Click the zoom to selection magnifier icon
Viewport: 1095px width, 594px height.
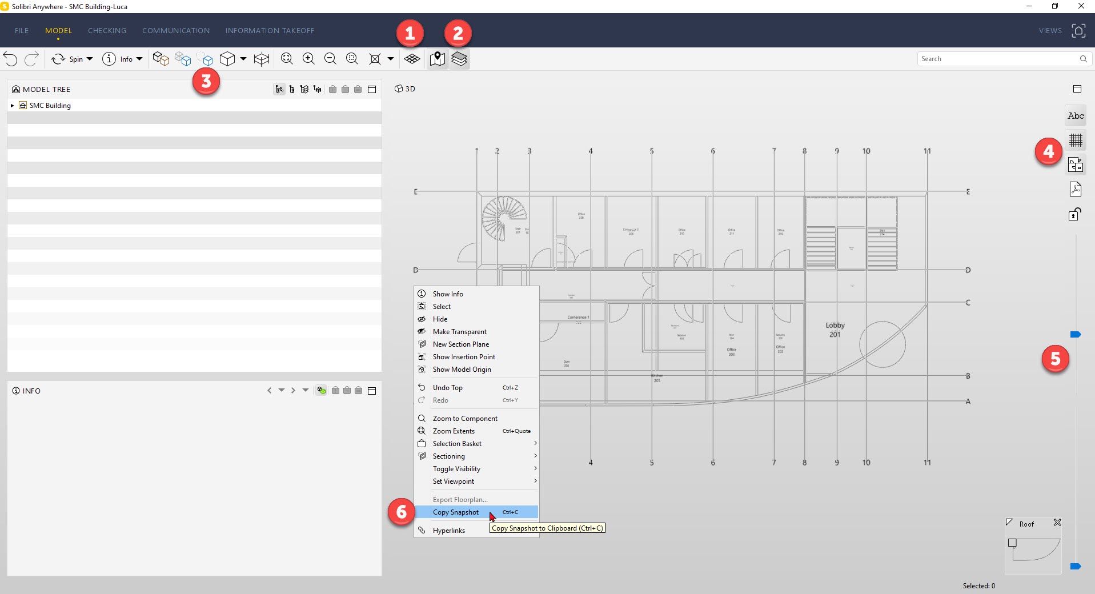352,59
